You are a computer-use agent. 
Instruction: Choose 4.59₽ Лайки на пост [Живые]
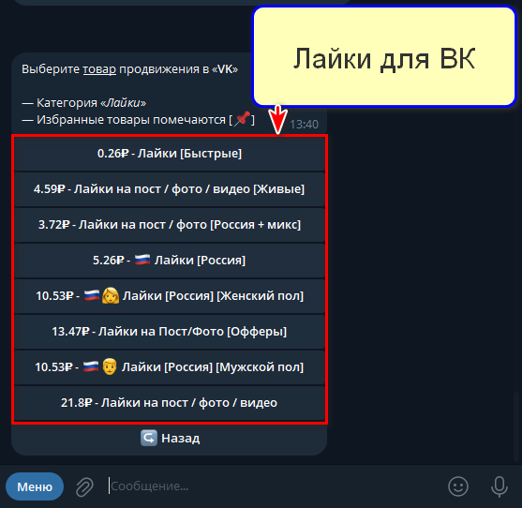pyautogui.click(x=170, y=189)
